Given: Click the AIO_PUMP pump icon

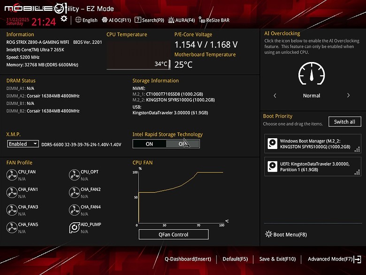Looking at the screenshot, I should (x=75, y=228).
